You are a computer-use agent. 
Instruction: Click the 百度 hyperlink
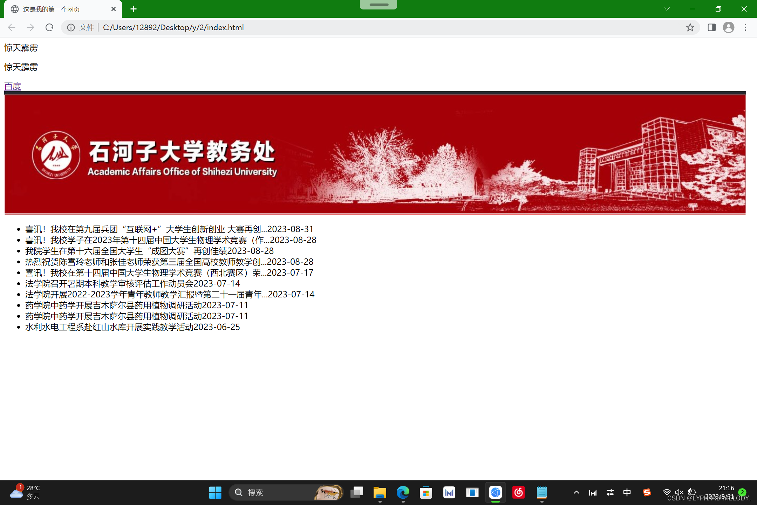(12, 86)
